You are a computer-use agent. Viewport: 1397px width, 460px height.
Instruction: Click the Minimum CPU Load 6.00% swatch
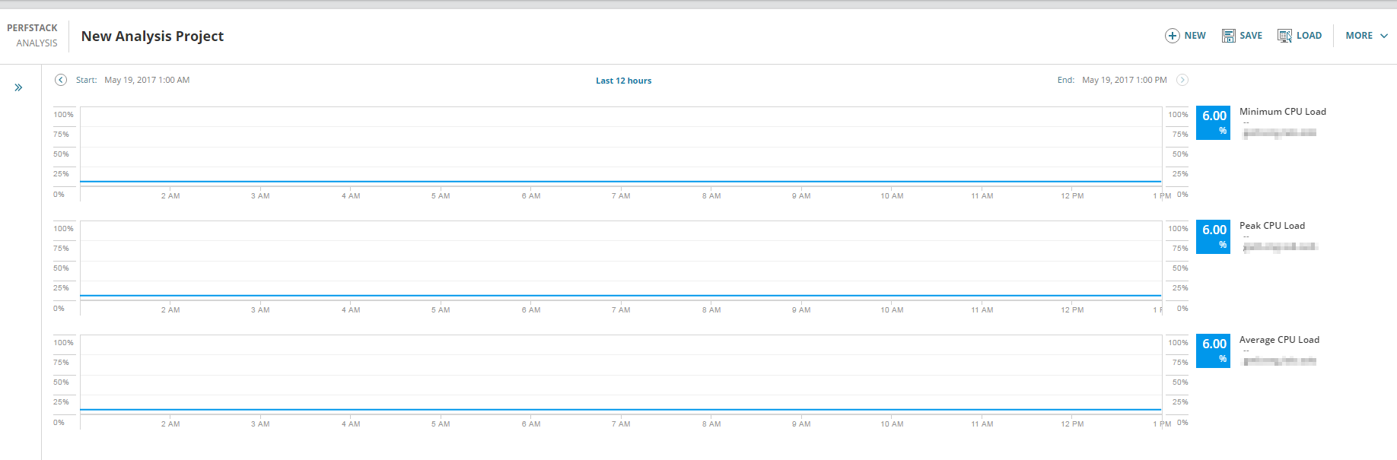coord(1213,123)
